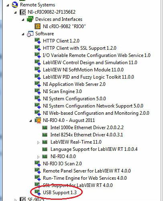Click icon beside I/O Variable Remote Configuration
163x201 pixels.
(x=38, y=55)
